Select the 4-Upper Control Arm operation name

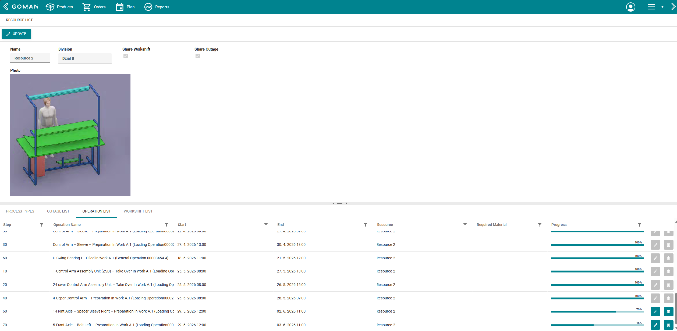(113, 298)
